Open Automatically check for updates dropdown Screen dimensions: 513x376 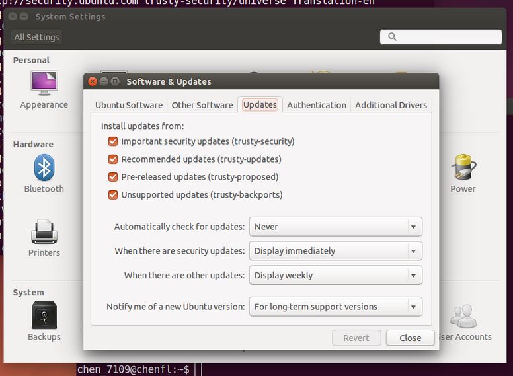point(336,227)
